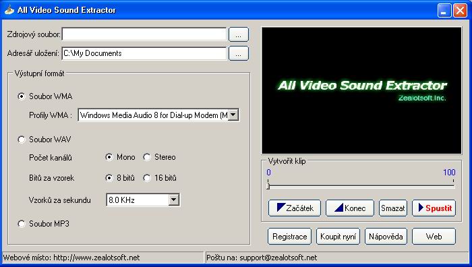This screenshot has width=472, height=267.
Task: Close the All Video Sound Extractor window
Action: tap(461, 11)
